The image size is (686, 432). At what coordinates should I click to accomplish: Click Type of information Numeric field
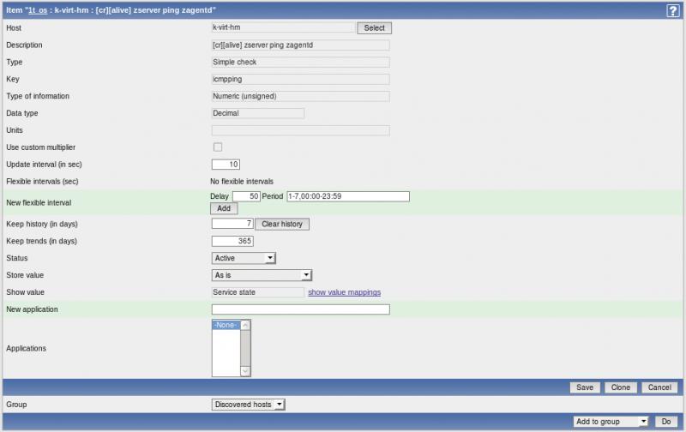tap(301, 96)
